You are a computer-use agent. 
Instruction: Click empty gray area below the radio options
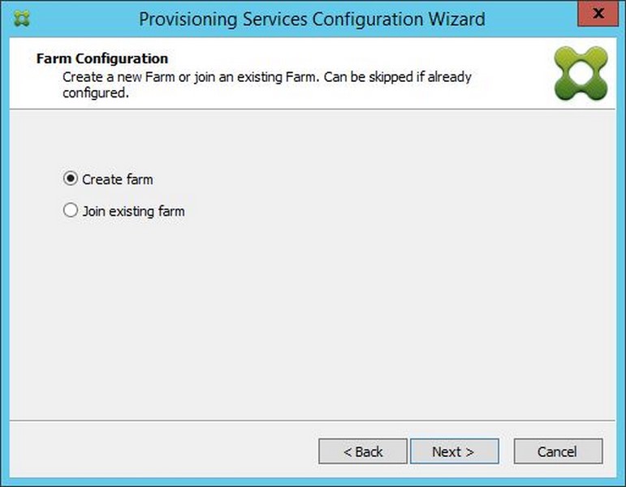313,319
